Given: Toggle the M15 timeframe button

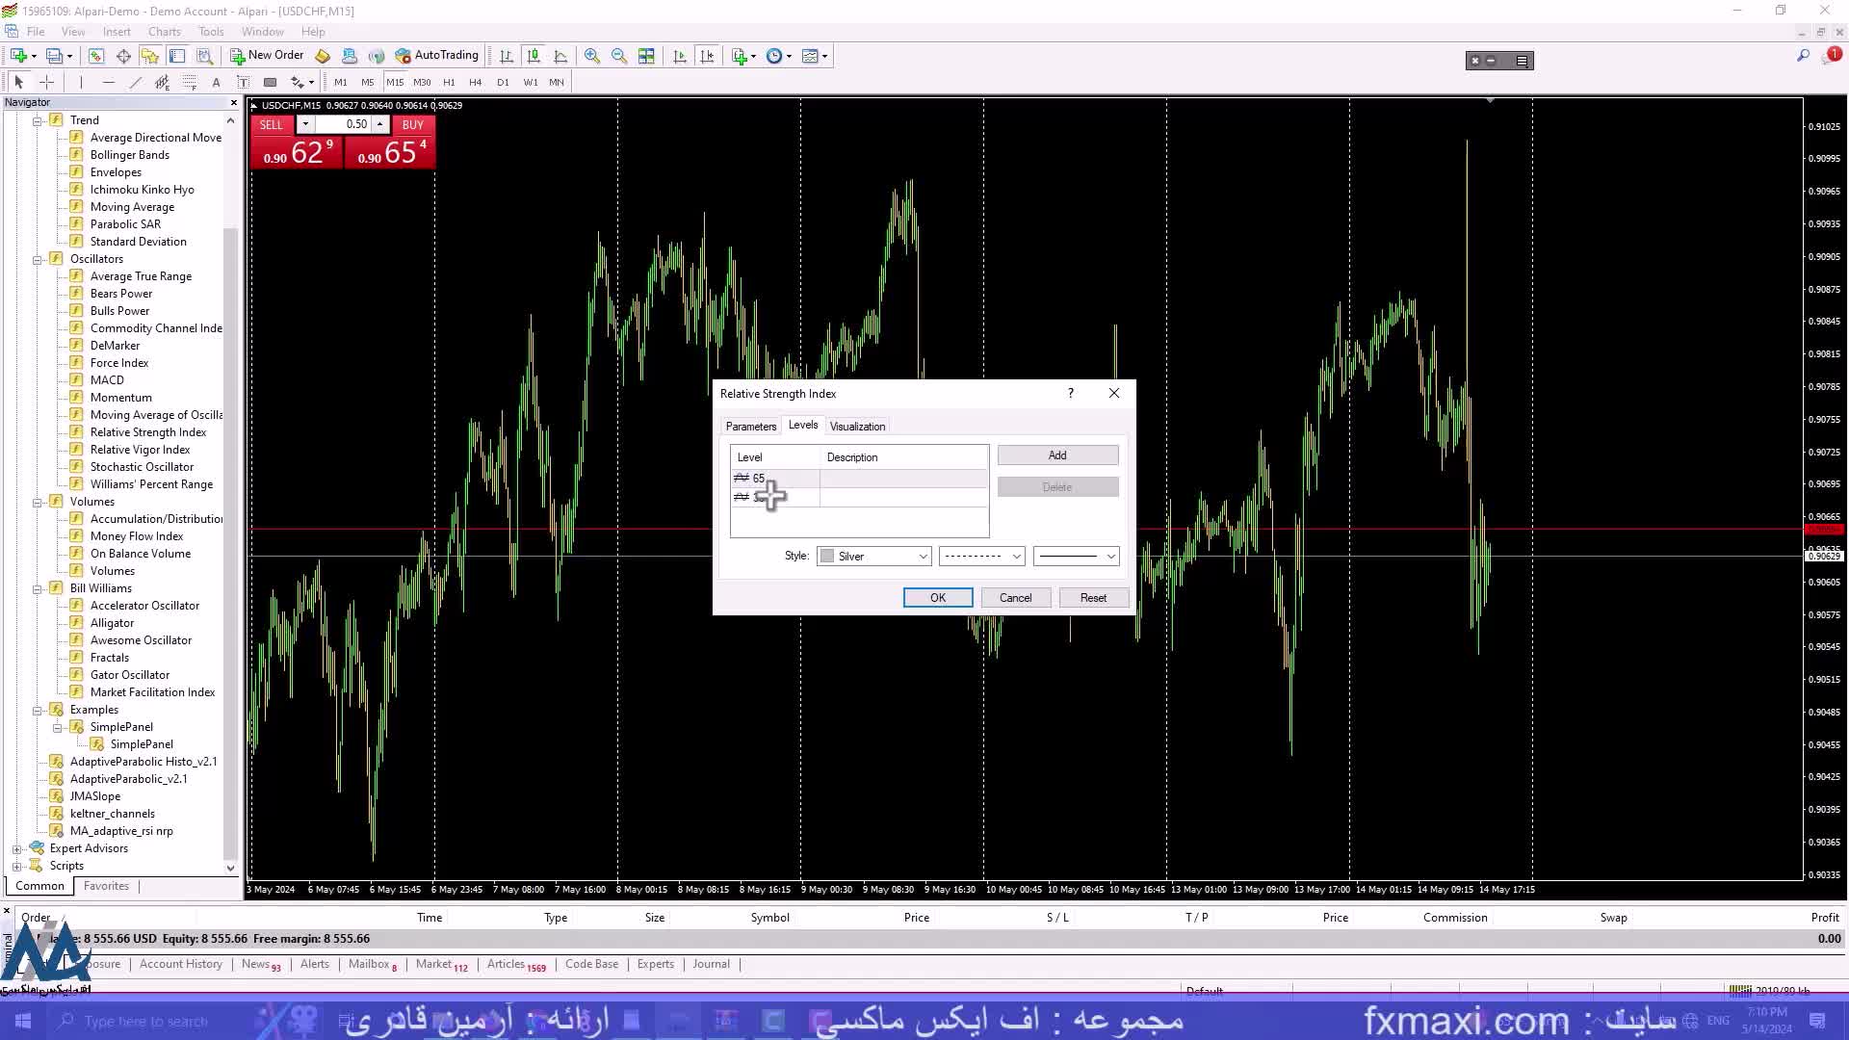Looking at the screenshot, I should [395, 82].
